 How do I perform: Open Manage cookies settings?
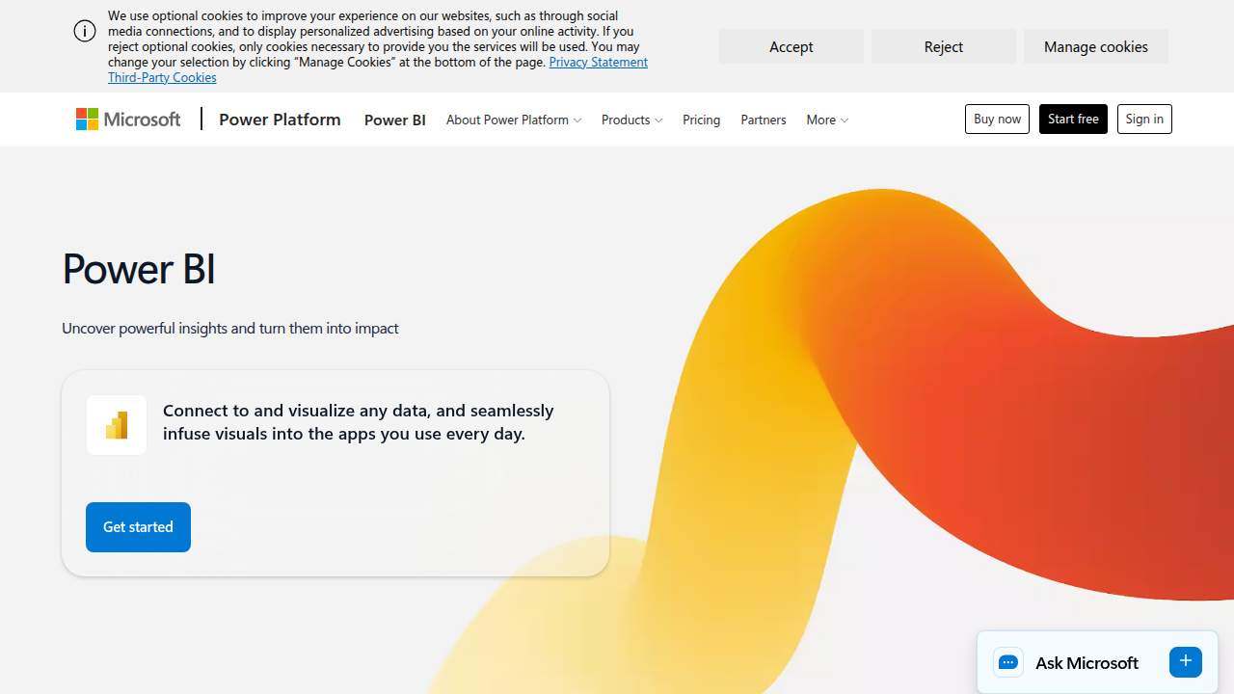(x=1096, y=46)
